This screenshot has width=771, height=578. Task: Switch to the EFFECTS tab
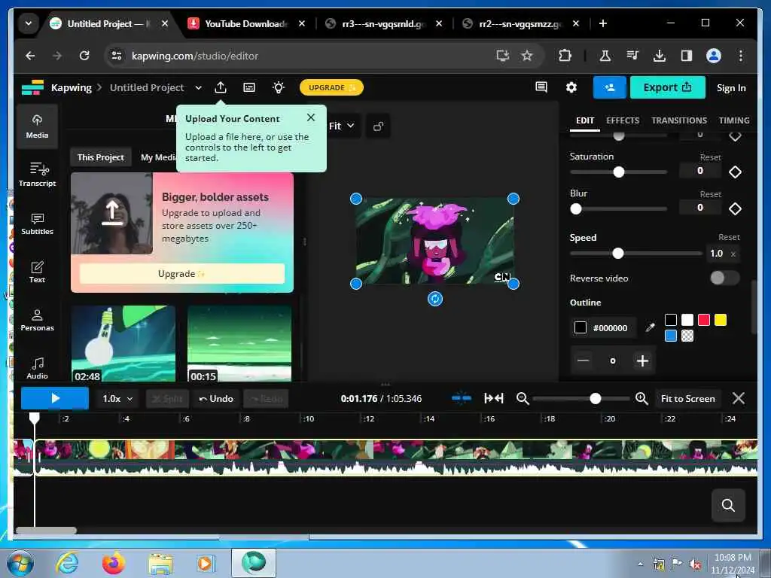pos(623,120)
